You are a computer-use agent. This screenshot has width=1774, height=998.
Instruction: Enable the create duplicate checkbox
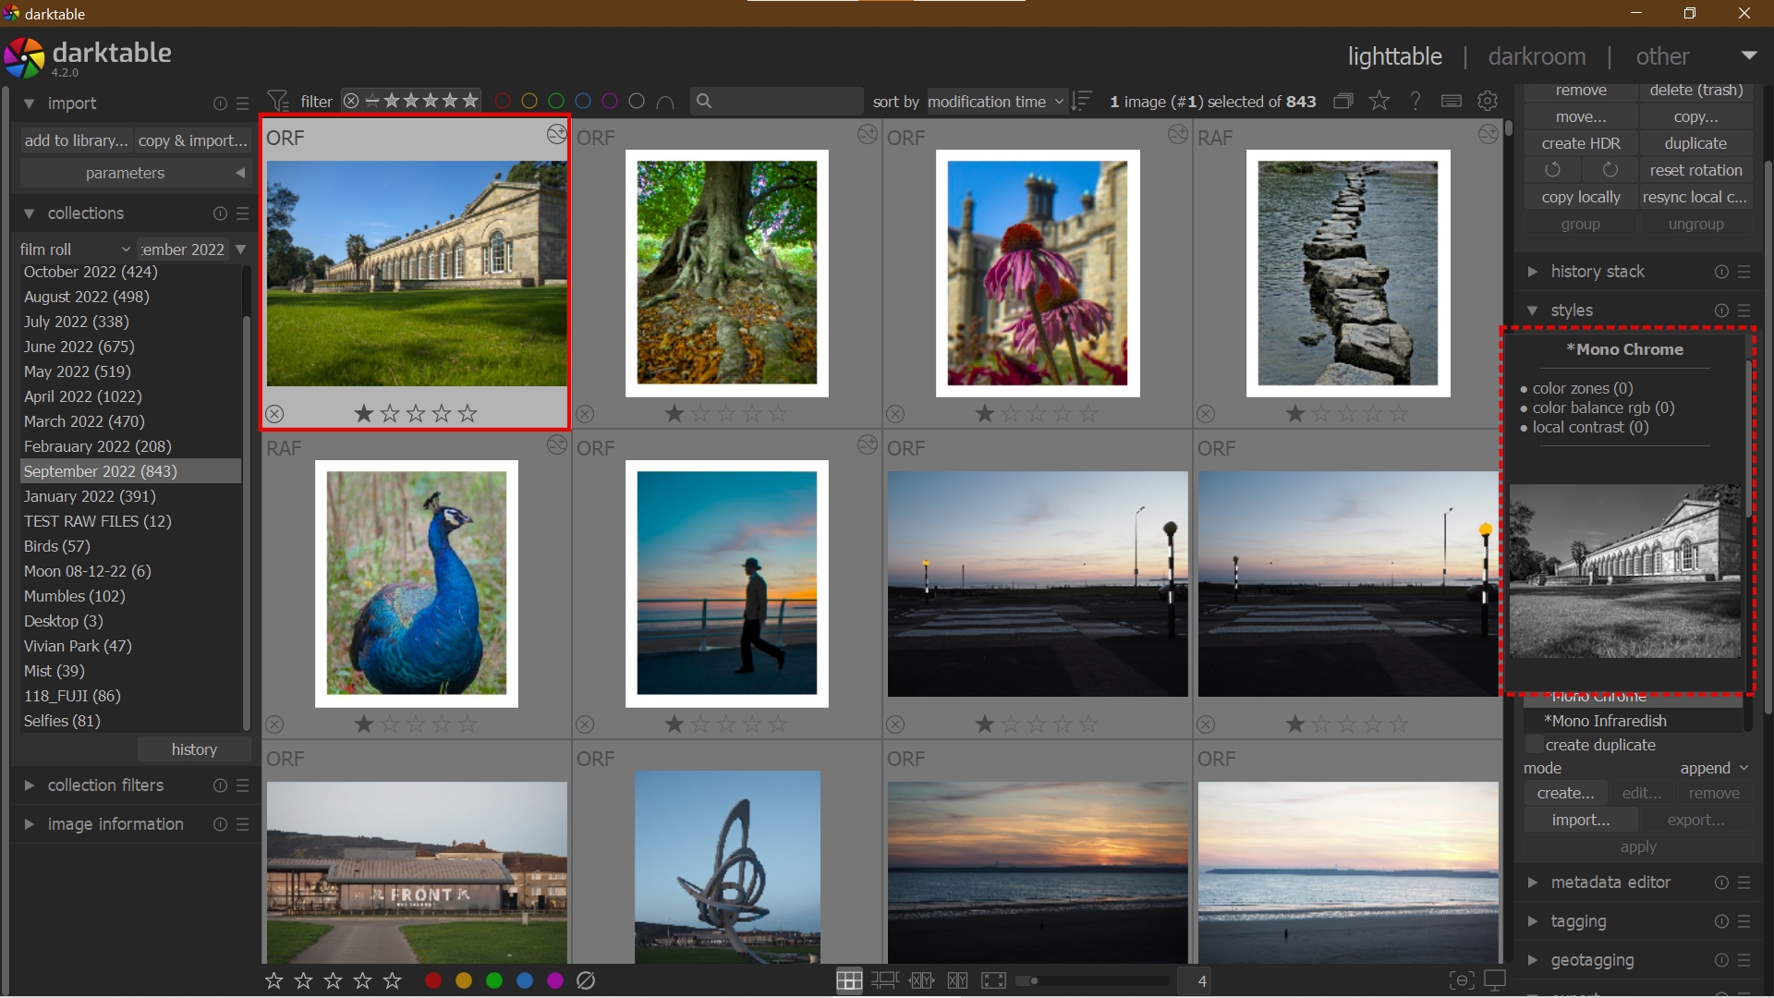click(x=1534, y=745)
